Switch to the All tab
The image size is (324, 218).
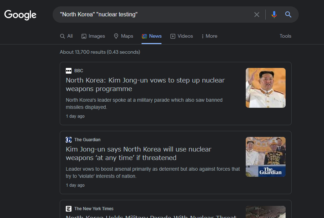tap(66, 36)
